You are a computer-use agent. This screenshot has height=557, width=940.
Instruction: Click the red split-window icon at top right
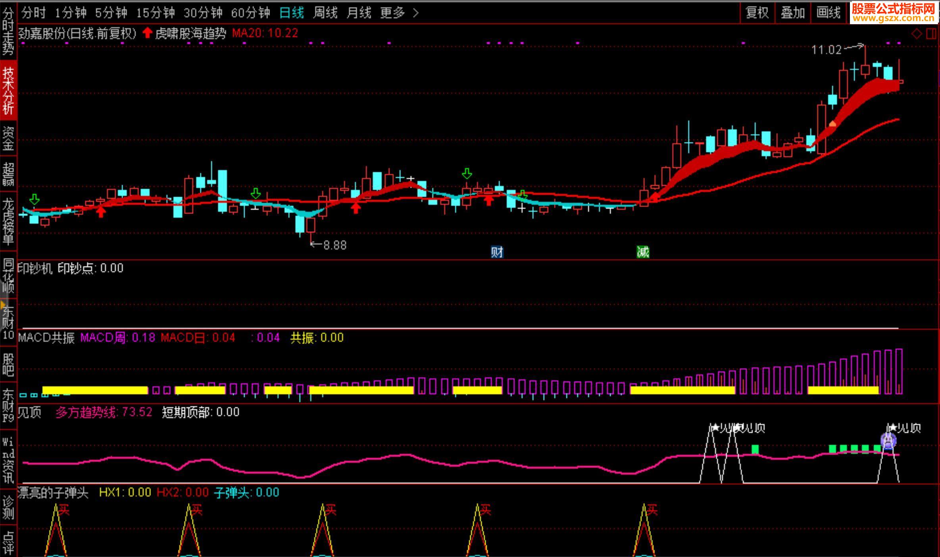click(931, 34)
